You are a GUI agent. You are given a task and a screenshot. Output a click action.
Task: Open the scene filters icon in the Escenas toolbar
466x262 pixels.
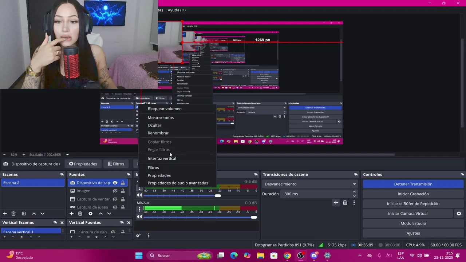(24, 214)
